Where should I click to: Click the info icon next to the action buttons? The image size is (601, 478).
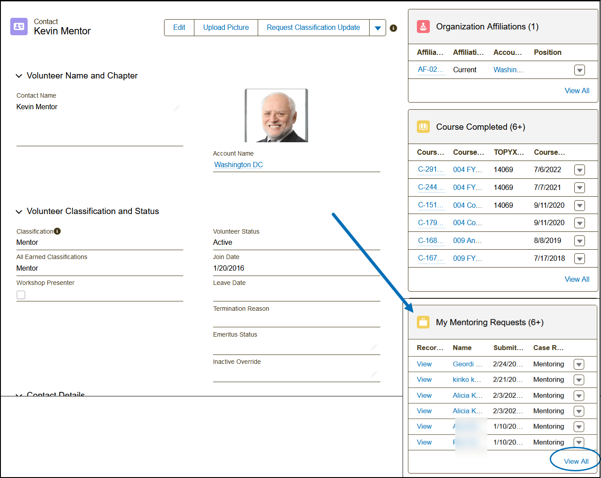point(393,28)
